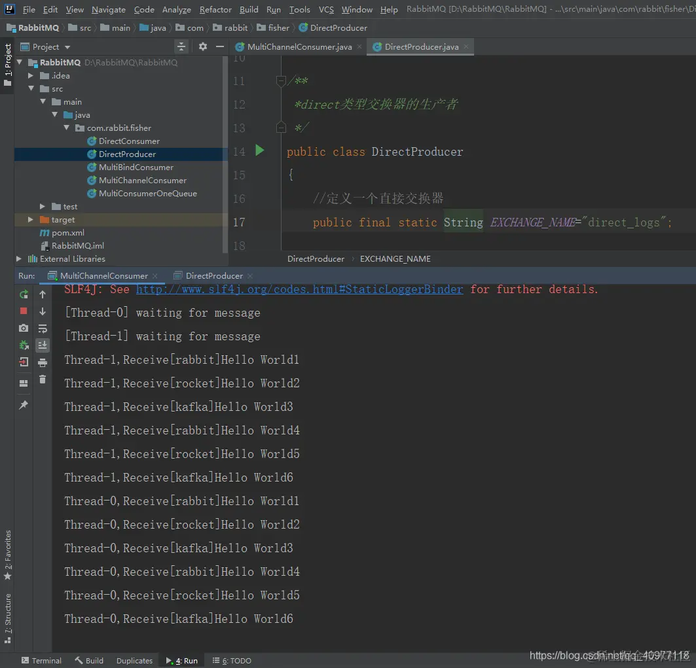
Task: Open Terminal tool window button
Action: coord(41,661)
